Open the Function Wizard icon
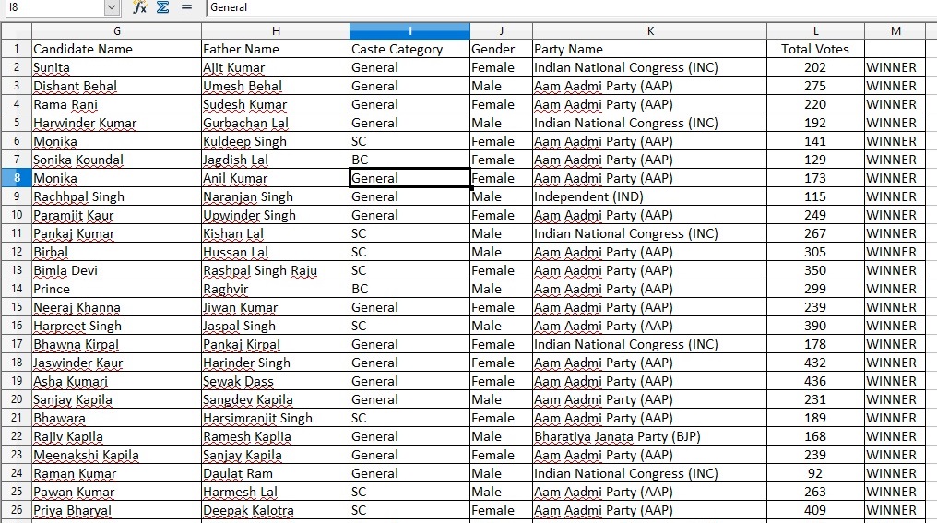This screenshot has width=937, height=523. click(139, 7)
